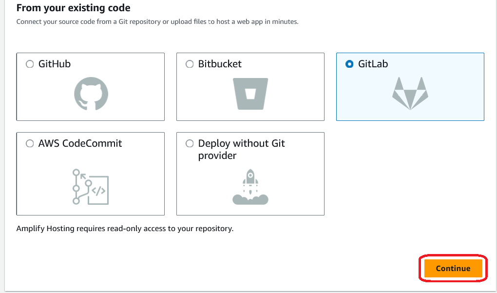The width and height of the screenshot is (497, 293).
Task: Pick the Deploy without Git provider radio
Action: coord(190,143)
